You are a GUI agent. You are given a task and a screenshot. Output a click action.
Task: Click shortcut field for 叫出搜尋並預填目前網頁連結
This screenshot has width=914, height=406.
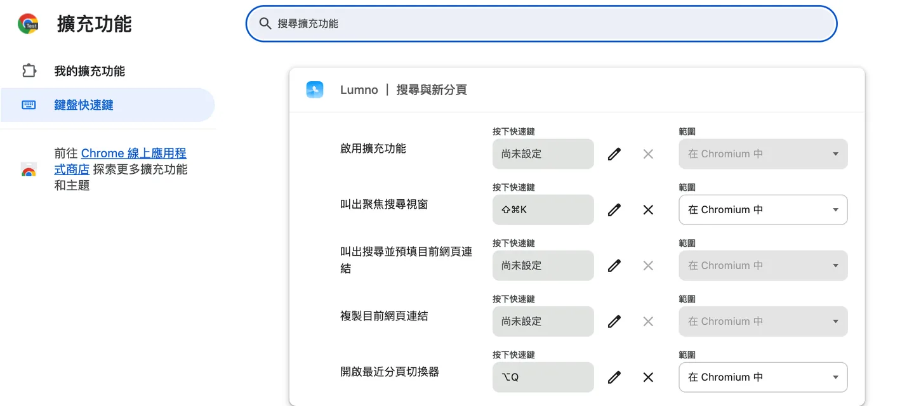(x=543, y=266)
